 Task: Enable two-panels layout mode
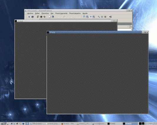[x=91, y=17]
